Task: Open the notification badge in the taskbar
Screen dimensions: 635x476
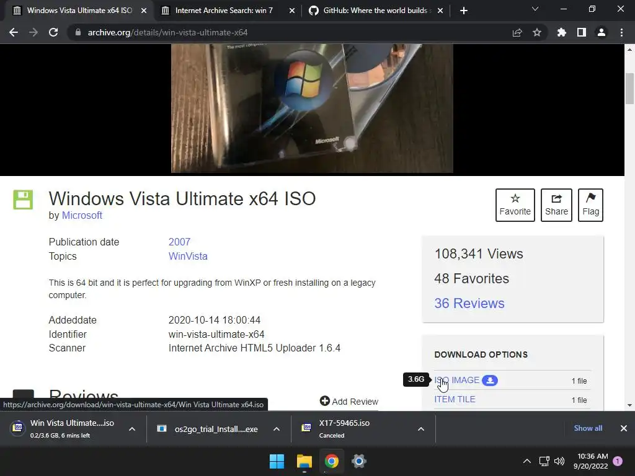Action: click(618, 461)
